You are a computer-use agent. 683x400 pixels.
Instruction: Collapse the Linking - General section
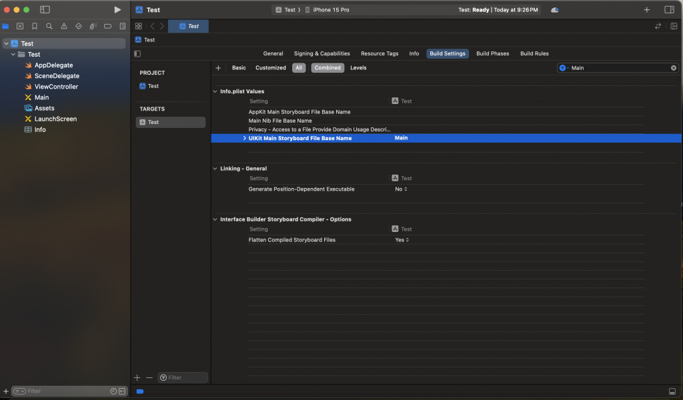[215, 169]
